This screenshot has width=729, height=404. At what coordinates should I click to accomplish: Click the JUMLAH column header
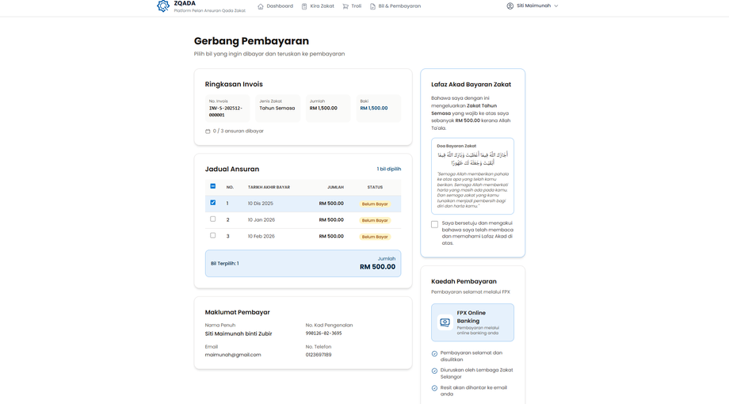pos(335,188)
